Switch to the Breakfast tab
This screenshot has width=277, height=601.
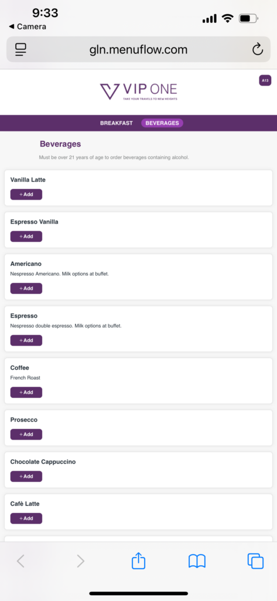[x=117, y=123]
